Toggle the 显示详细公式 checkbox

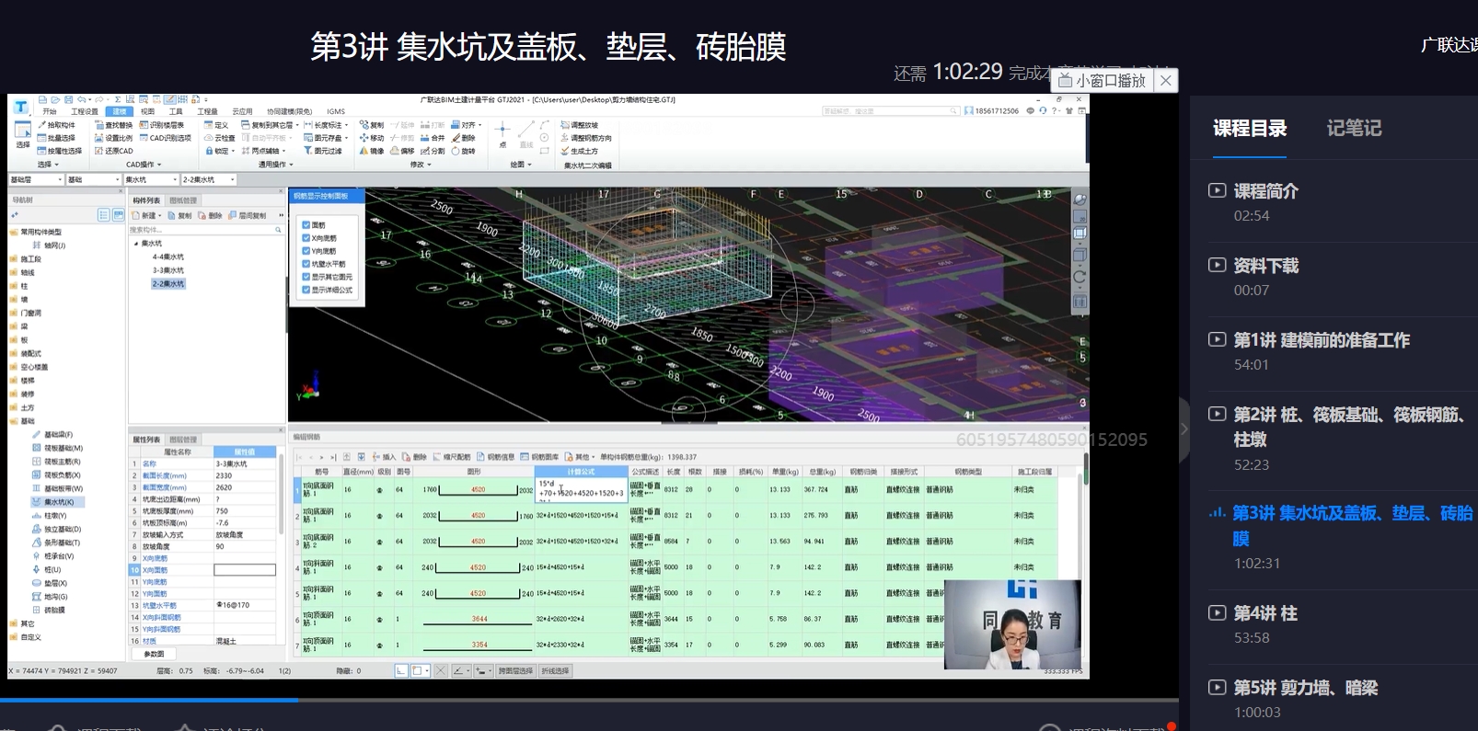pyautogui.click(x=306, y=290)
